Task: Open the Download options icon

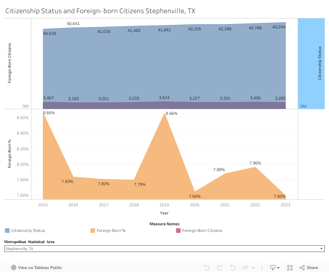Action: coord(273,267)
